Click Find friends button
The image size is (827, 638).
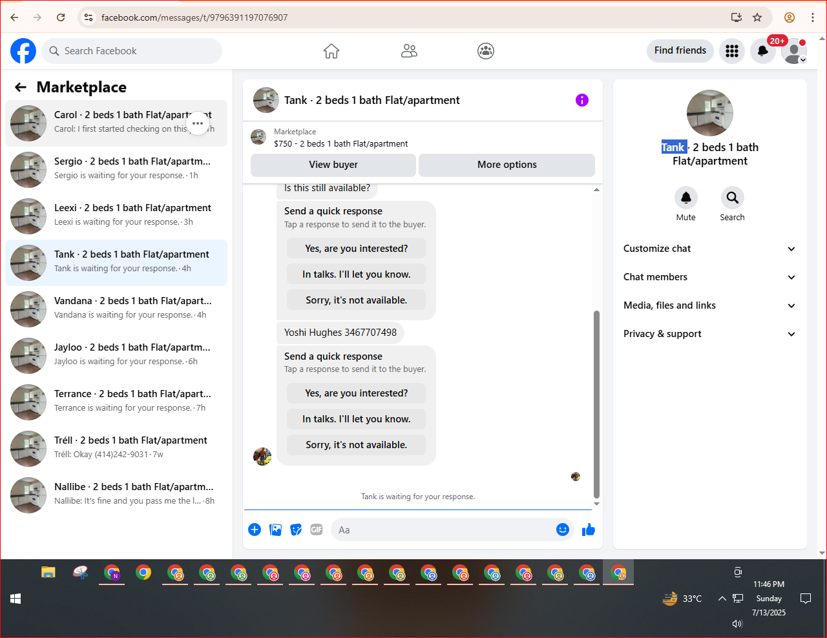[680, 50]
